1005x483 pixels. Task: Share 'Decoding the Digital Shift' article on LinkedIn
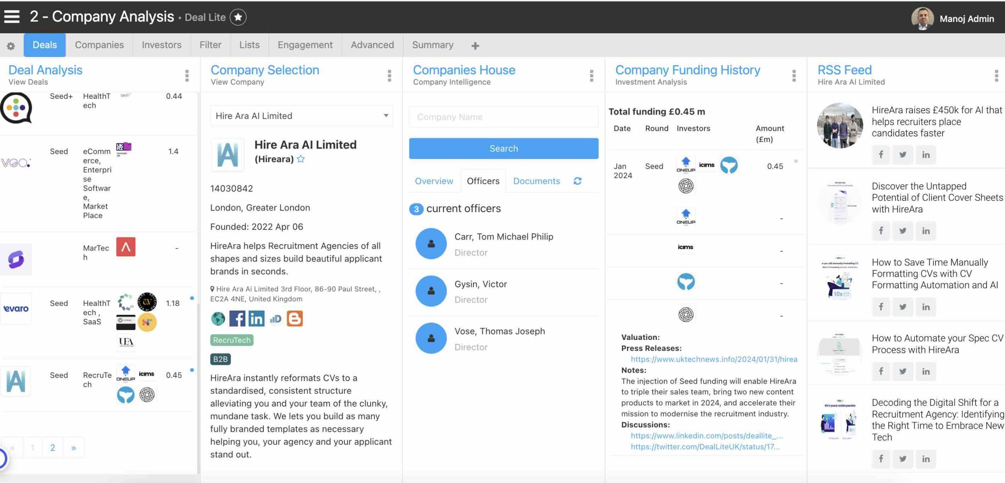926,459
